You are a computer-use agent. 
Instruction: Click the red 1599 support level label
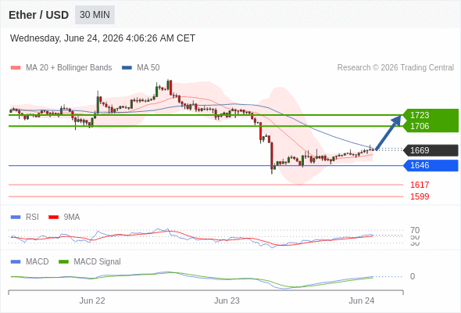420,196
